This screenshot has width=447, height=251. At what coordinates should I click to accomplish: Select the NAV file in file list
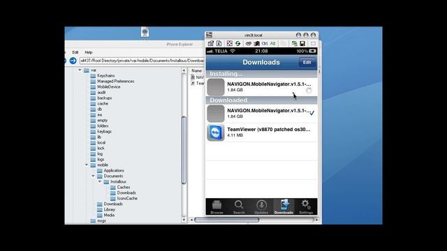pyautogui.click(x=198, y=77)
